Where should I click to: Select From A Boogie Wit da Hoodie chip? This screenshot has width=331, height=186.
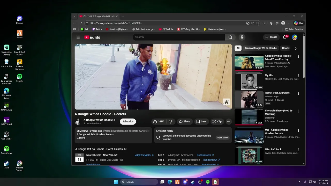[x=261, y=48]
